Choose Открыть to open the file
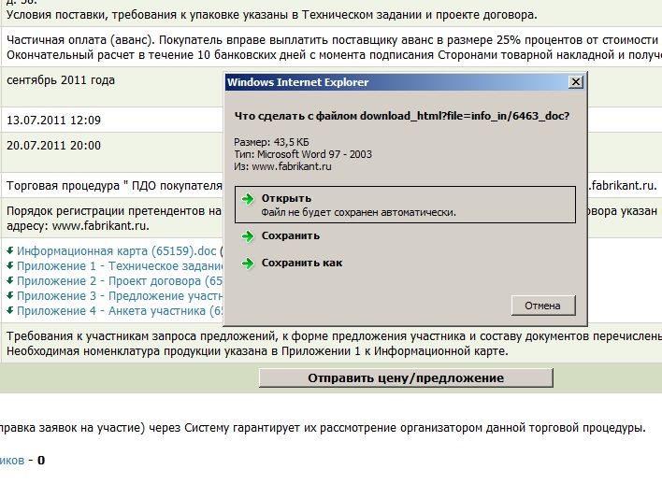Viewport: 662px width, 484px height. [405, 205]
